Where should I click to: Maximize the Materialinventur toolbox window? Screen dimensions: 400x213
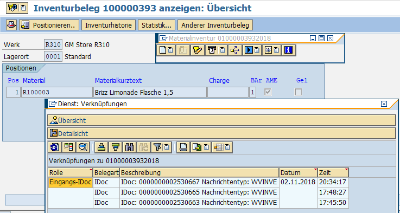point(322,38)
